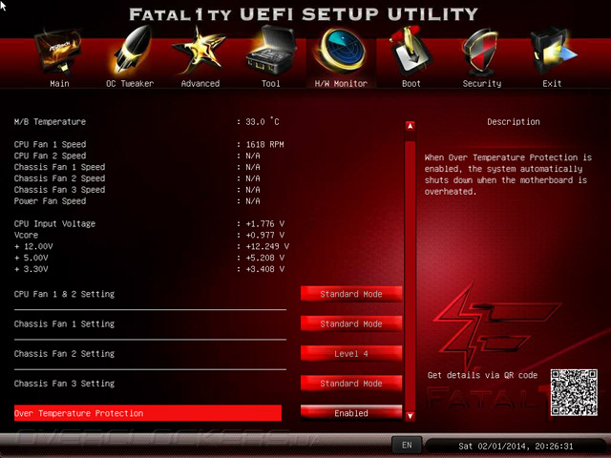Viewport: 611px width, 458px height.
Task: Select the Tool toolbox icon
Action: pyautogui.click(x=271, y=51)
